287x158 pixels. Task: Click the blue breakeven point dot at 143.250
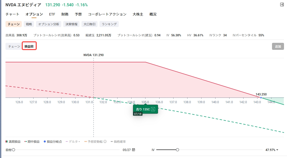point(261,98)
